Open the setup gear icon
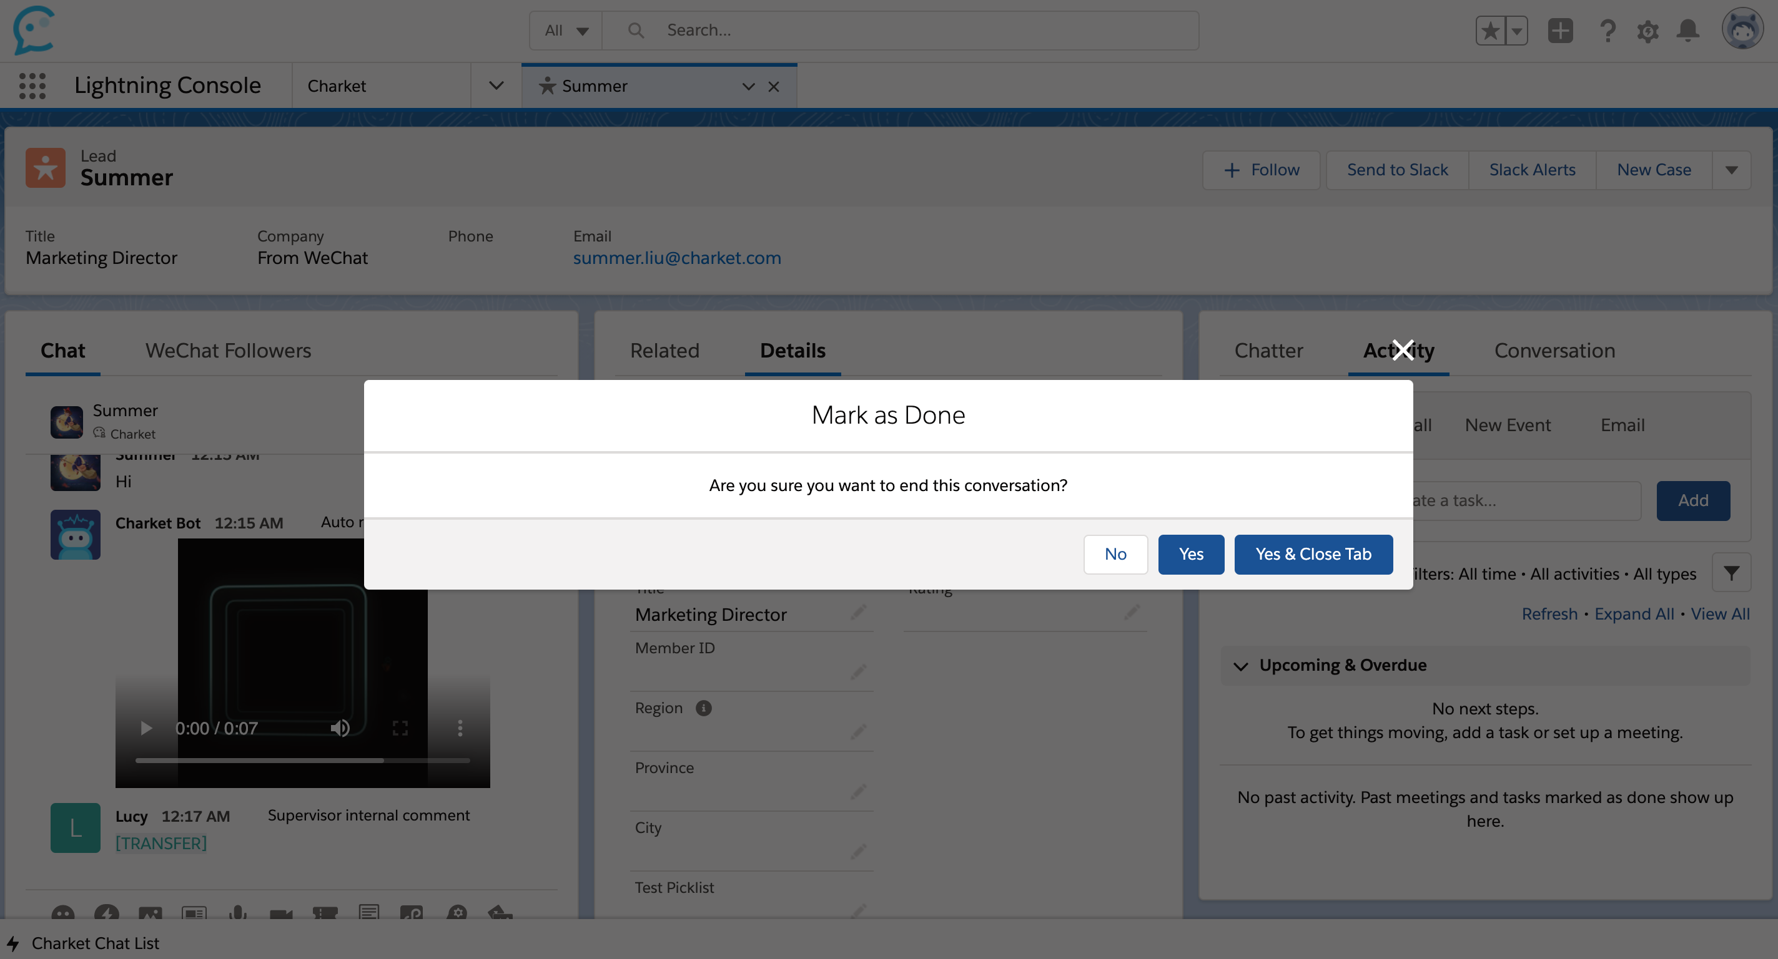This screenshot has height=959, width=1778. [x=1647, y=31]
